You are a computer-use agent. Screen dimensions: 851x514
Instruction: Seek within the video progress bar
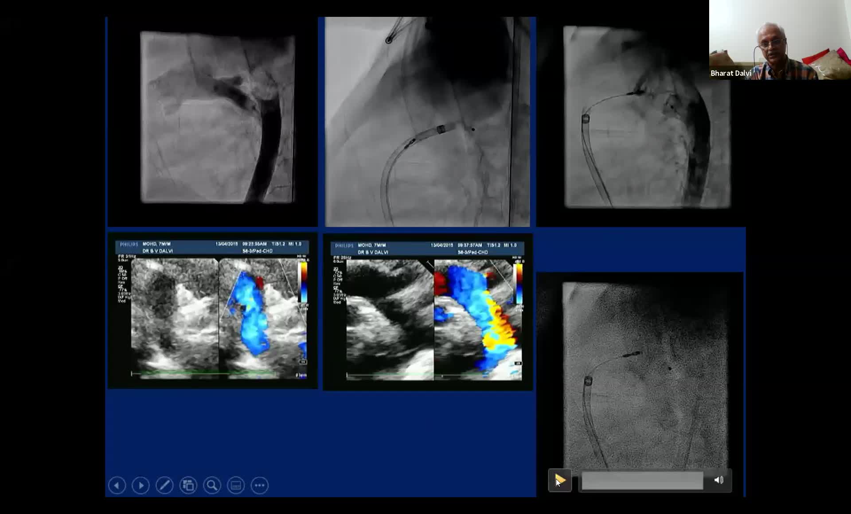(642, 480)
